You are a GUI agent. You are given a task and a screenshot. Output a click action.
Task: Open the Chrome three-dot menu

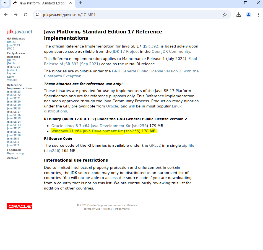[258, 15]
